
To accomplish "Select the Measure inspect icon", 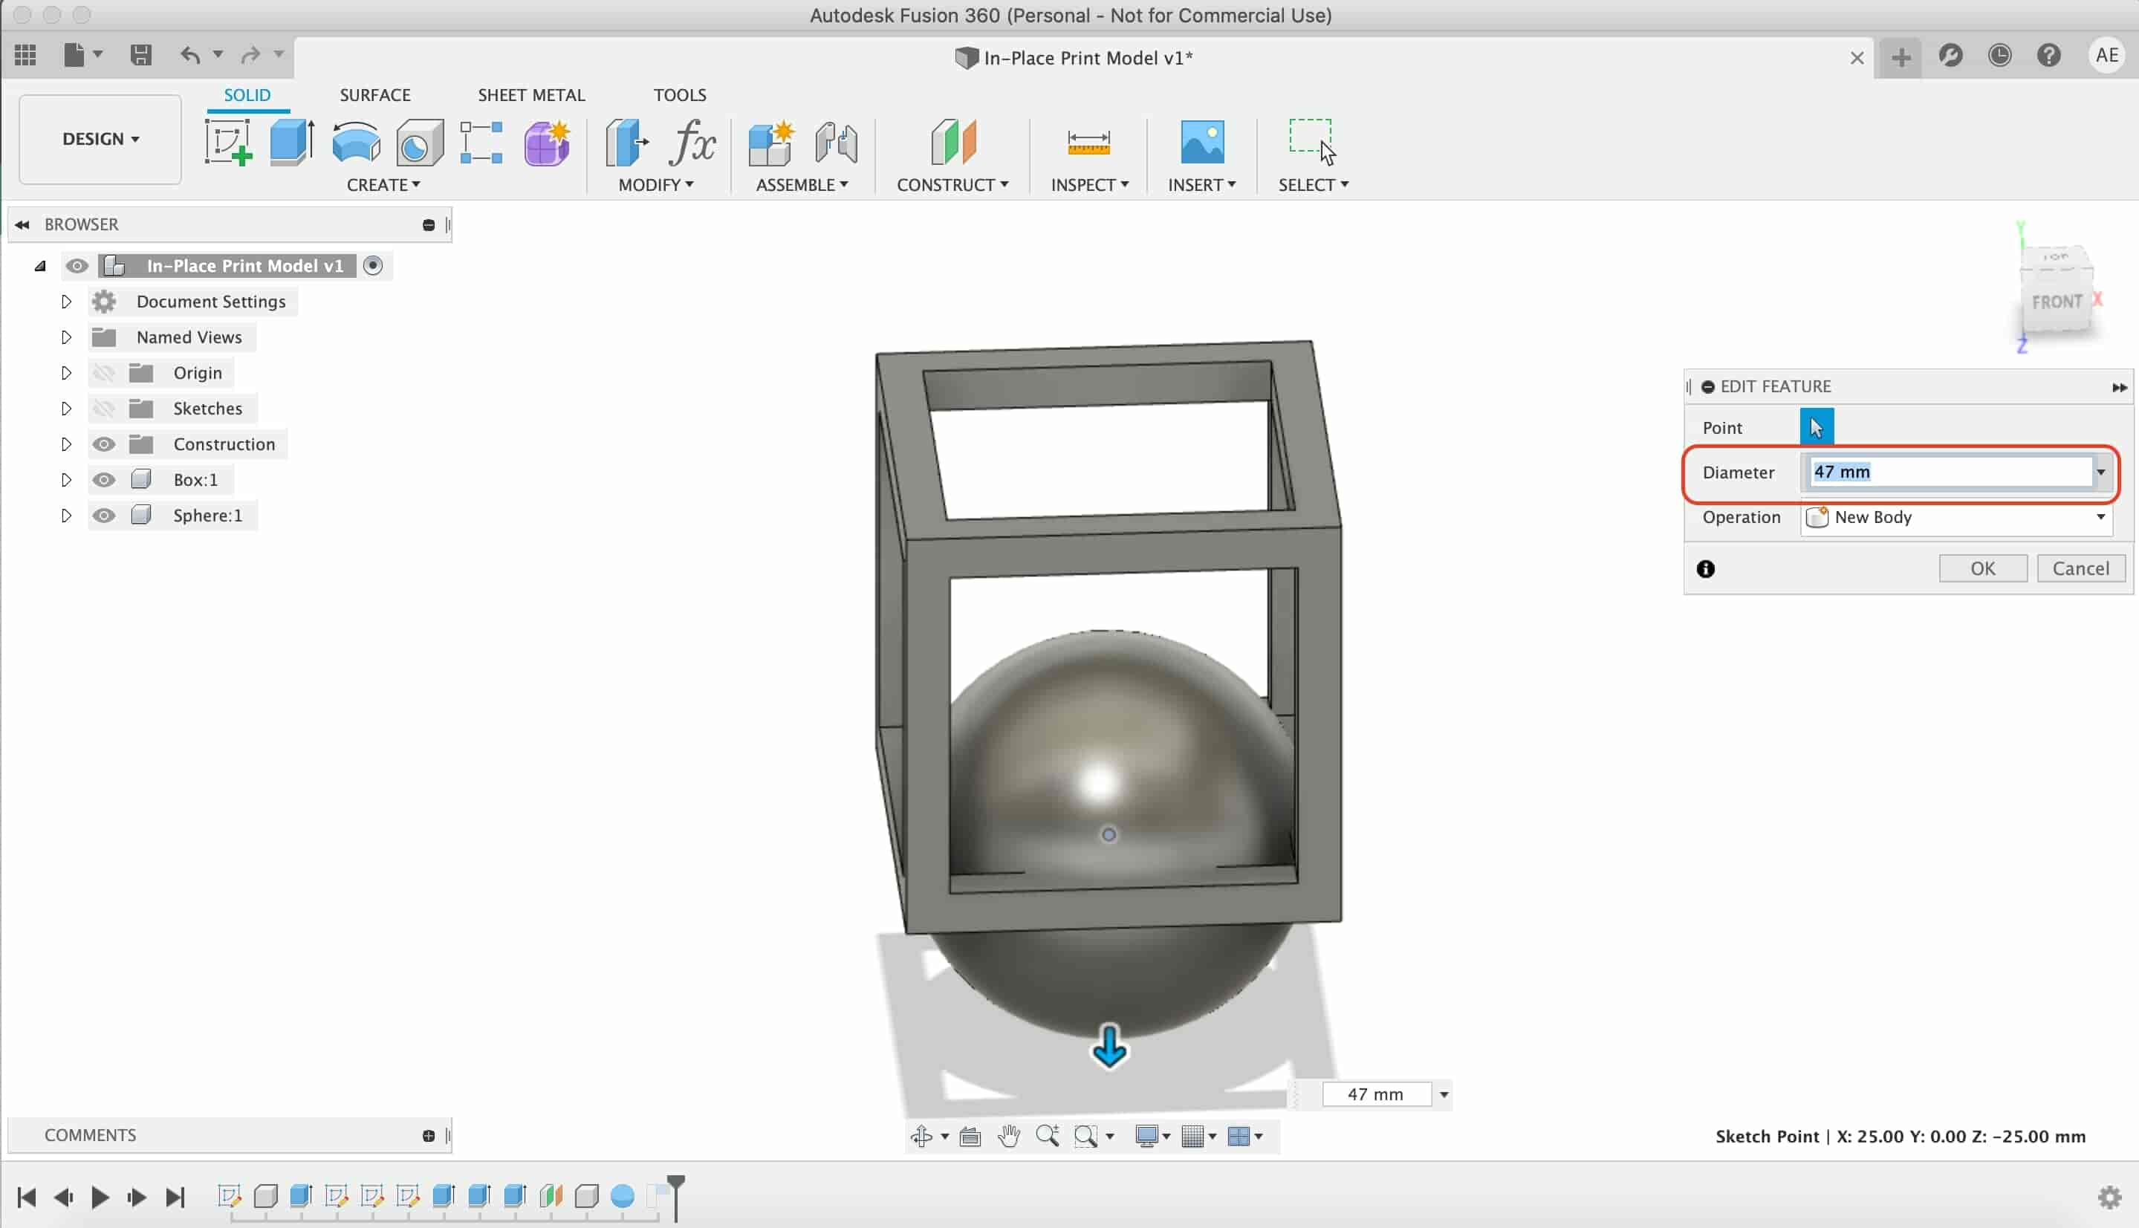I will (1088, 142).
